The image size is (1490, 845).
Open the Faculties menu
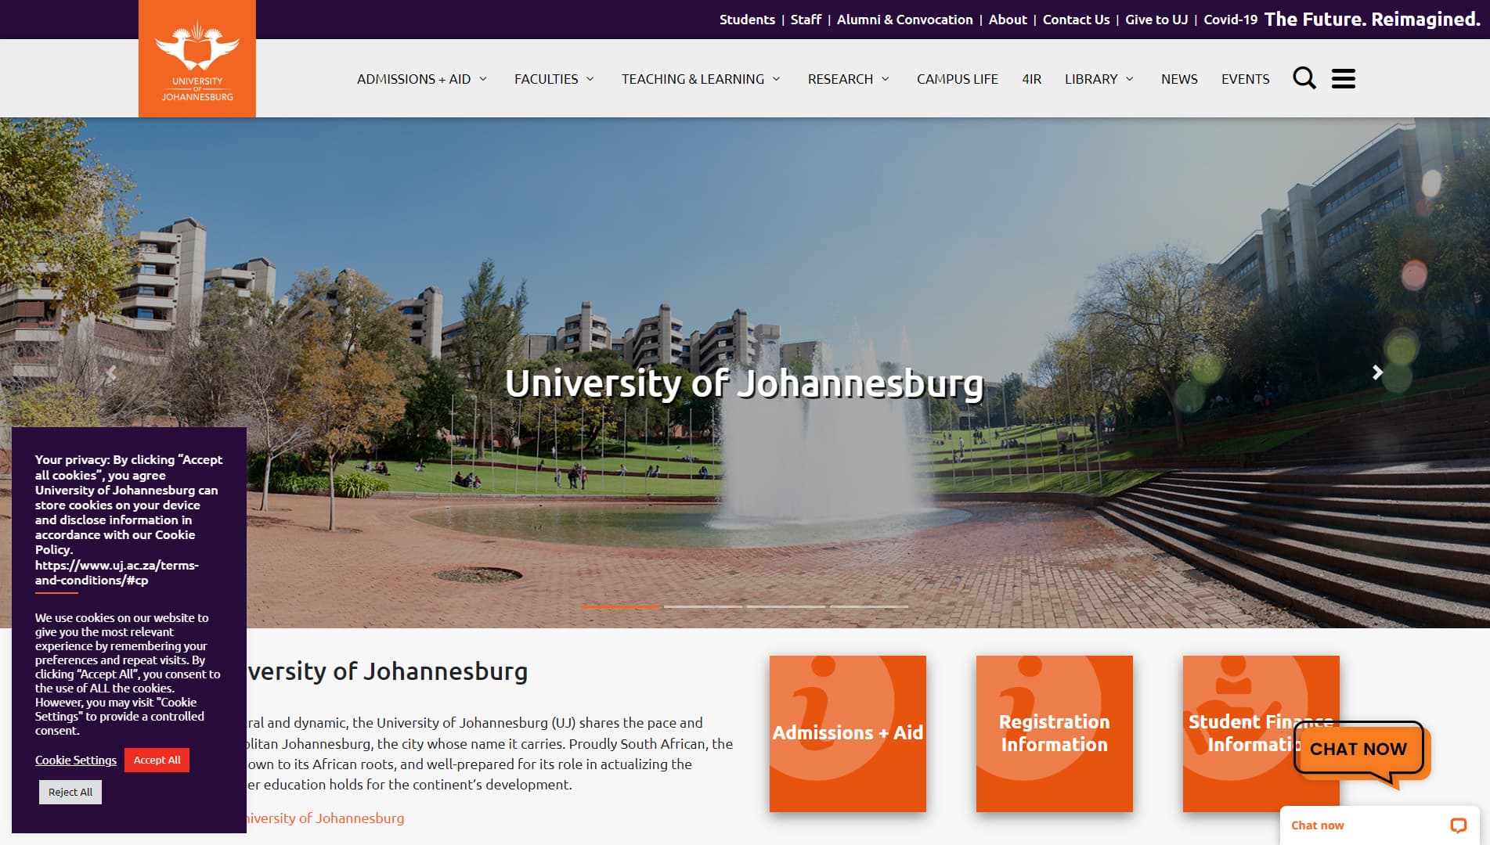(547, 79)
